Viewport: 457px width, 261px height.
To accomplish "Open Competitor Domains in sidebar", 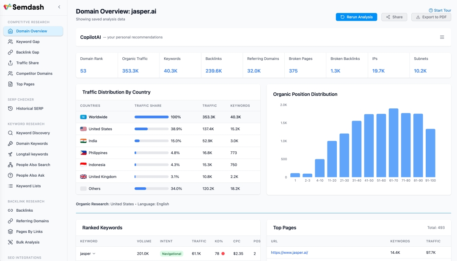I will tap(33, 73).
